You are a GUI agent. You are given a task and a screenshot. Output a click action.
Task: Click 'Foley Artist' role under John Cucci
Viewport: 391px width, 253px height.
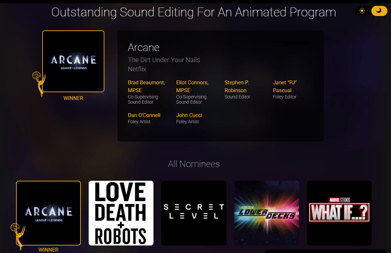coord(187,122)
